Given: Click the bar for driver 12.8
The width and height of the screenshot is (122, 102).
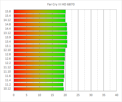Looking at the screenshot, I should [39, 55].
